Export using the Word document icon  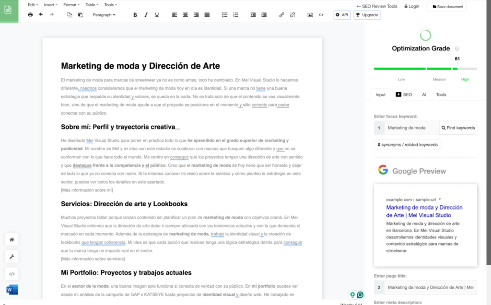tap(12, 290)
